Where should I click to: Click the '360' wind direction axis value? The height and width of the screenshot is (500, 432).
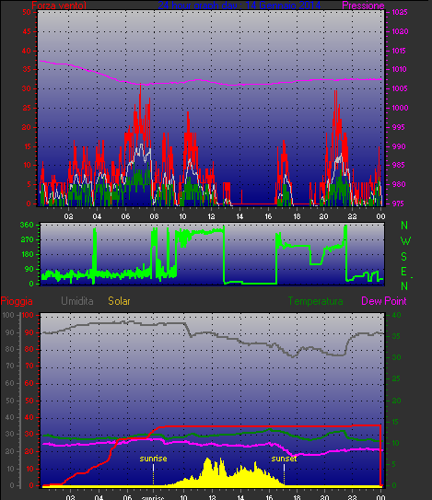pos(27,225)
